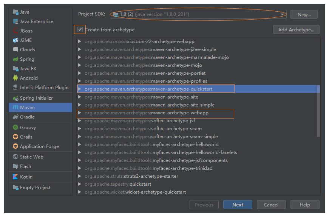Select myfaces-archetype-trinidad row text
329x217 pixels.
(x=148, y=168)
